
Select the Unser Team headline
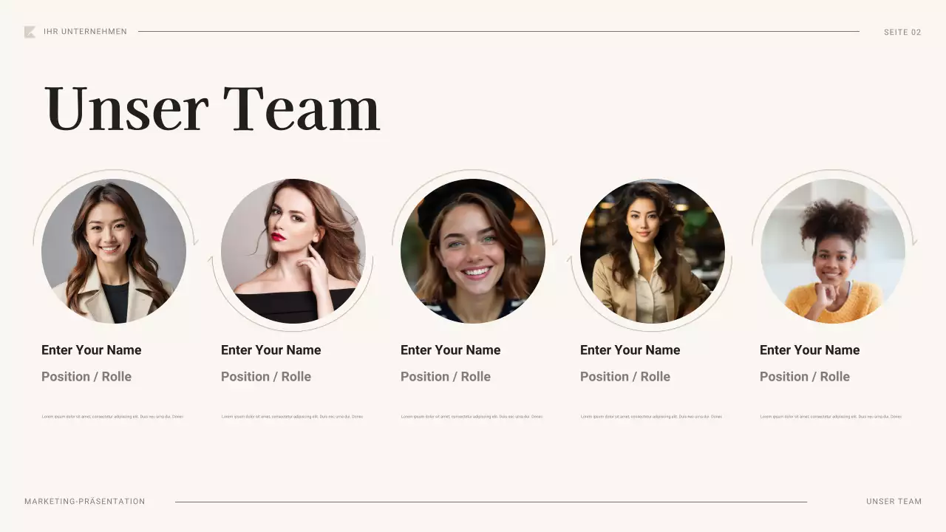pyautogui.click(x=212, y=109)
